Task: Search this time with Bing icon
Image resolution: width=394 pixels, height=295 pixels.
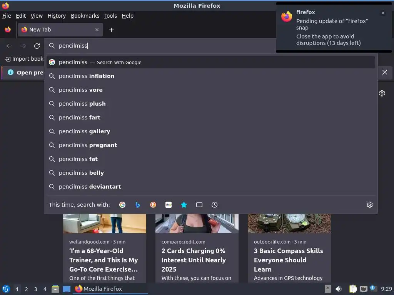Action: [138, 205]
